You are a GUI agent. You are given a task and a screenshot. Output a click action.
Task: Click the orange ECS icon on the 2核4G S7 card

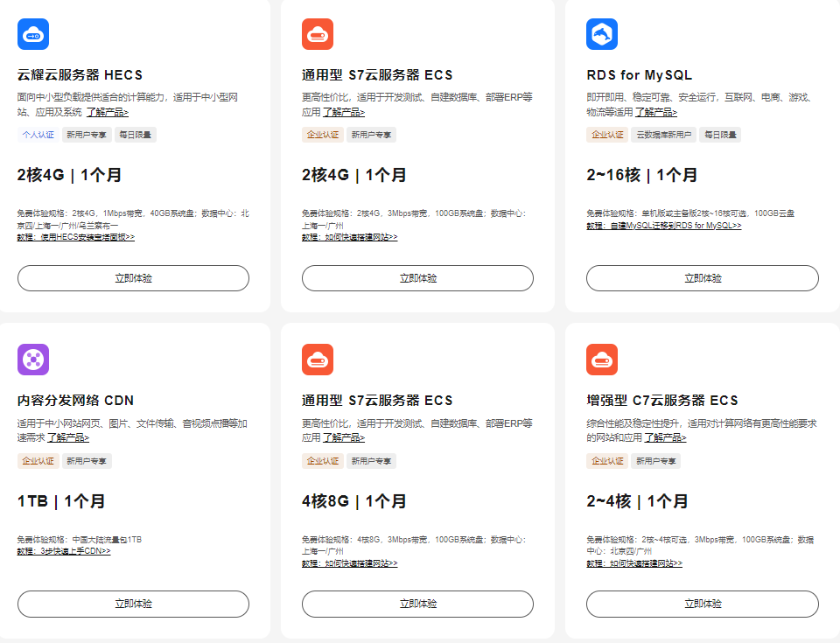coord(318,34)
